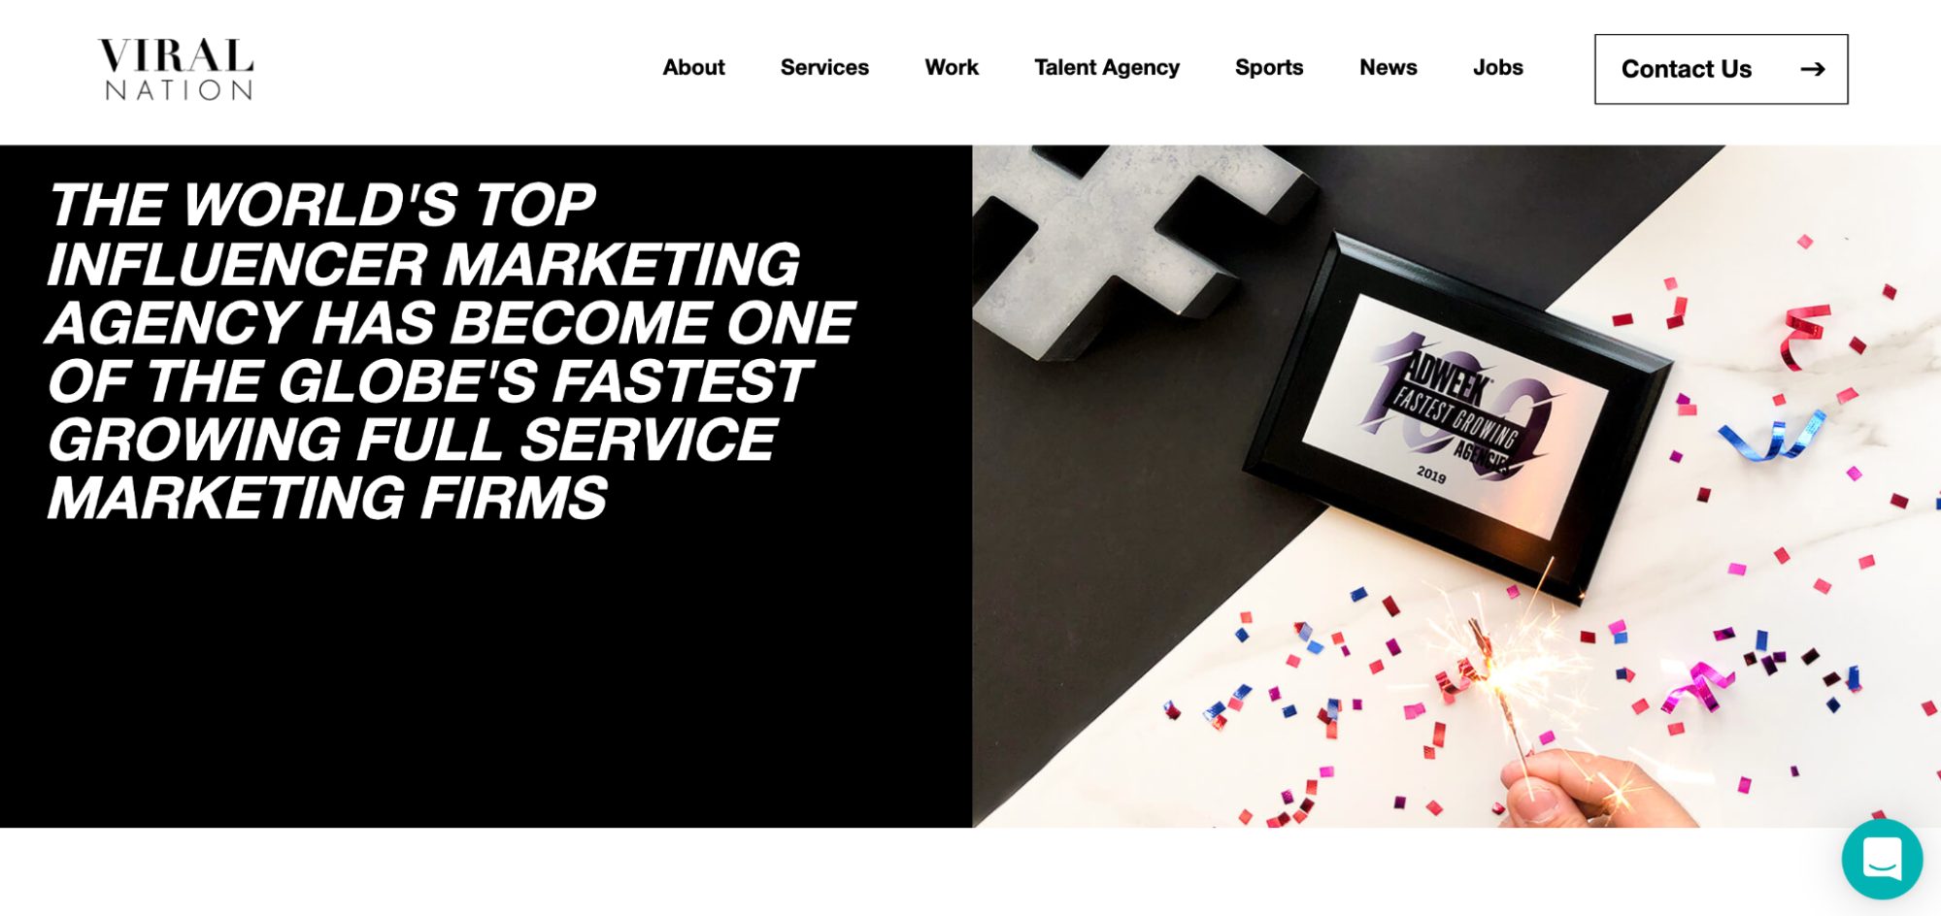Viewport: 1941px width, 916px height.
Task: Click the word NATION in the logo
Action: coord(179,90)
